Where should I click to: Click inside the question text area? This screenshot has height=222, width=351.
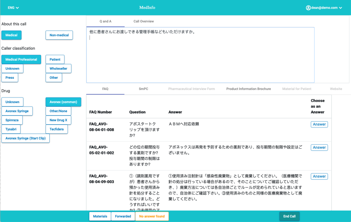click(x=200, y=58)
